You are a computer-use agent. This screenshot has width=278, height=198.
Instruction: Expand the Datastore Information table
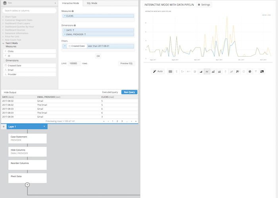[3, 33]
